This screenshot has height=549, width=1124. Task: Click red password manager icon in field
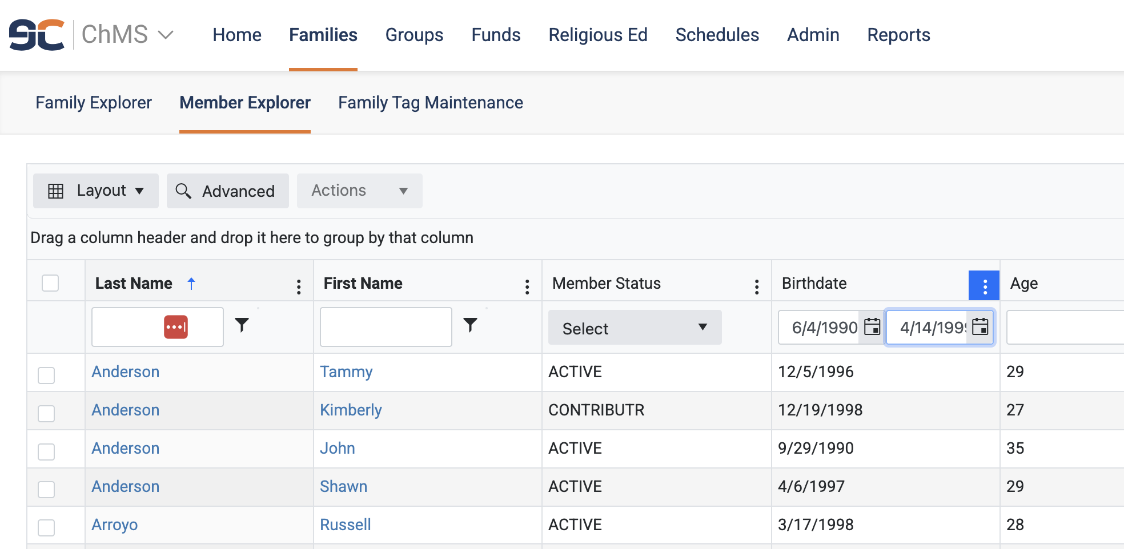(176, 327)
